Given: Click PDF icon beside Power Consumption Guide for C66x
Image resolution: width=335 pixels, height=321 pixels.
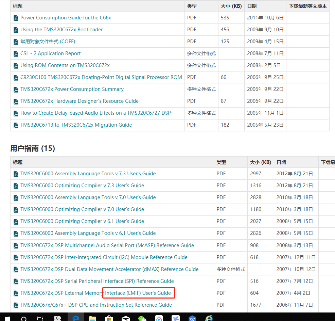Looking at the screenshot, I should point(16,18).
